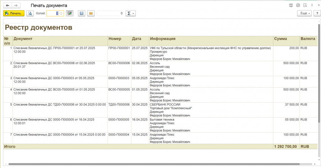
Task: Click the Итого row label
Action: click(x=10, y=146)
